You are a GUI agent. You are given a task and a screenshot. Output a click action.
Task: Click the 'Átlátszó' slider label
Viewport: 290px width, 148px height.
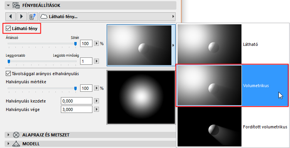pos(12,37)
